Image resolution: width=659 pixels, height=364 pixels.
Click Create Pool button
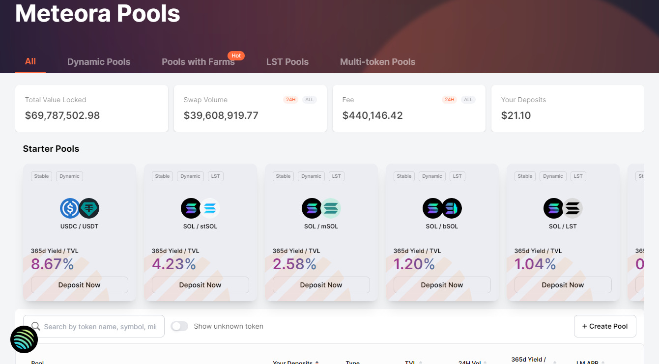(604, 326)
